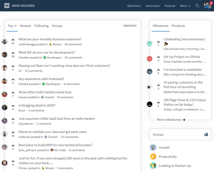
Task: Upvote 'Just acquired a little SaaS tool' post
Action: (13, 119)
